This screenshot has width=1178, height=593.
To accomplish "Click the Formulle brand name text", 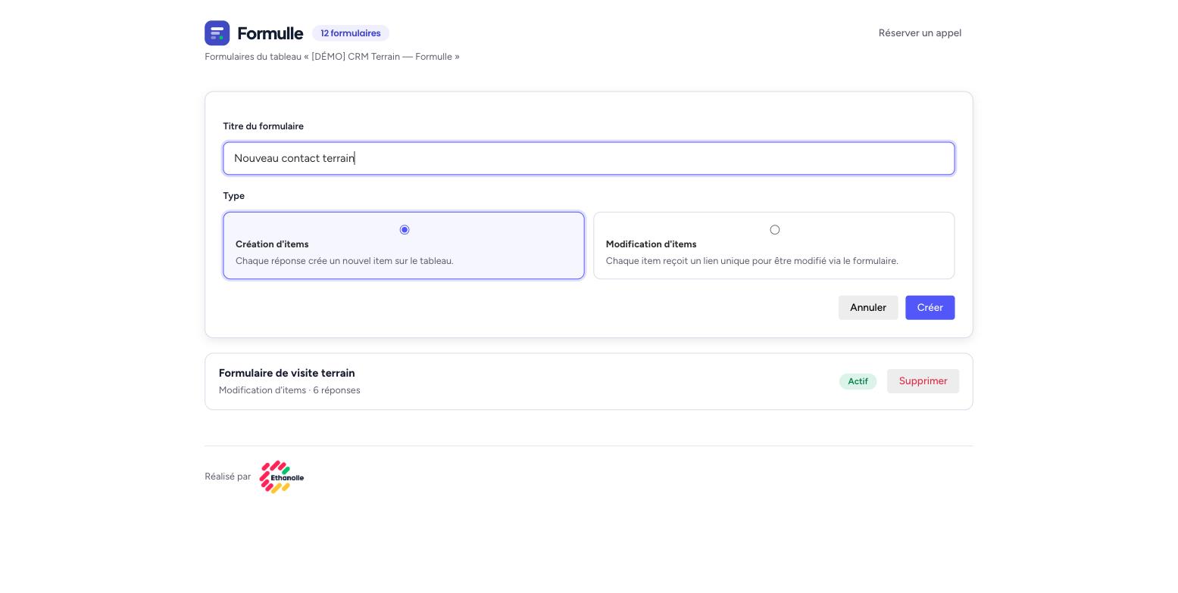I will (270, 33).
